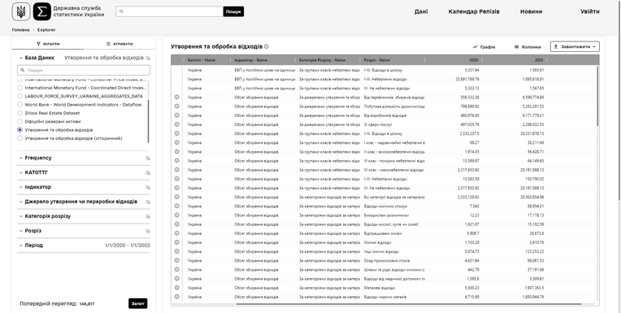
Task: Click the copy icon next to КАТОТТГ filter
Action: pos(148,172)
